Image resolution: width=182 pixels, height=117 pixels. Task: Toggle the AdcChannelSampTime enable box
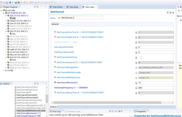(x=55, y=92)
